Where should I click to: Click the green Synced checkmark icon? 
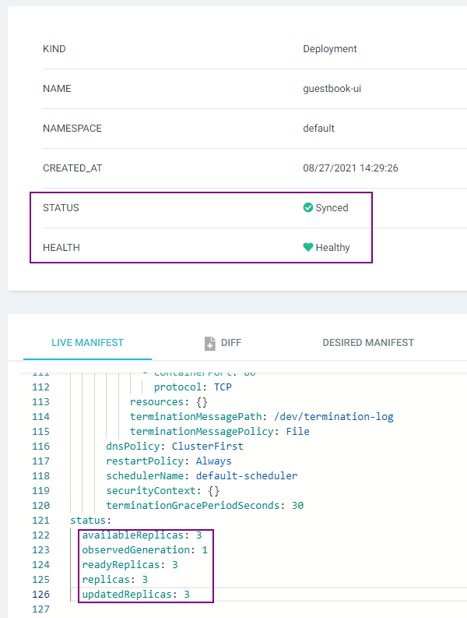pyautogui.click(x=308, y=208)
